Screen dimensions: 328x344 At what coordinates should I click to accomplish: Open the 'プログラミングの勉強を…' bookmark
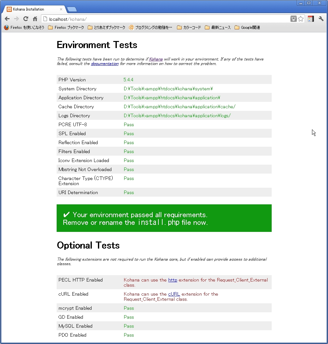click(151, 28)
